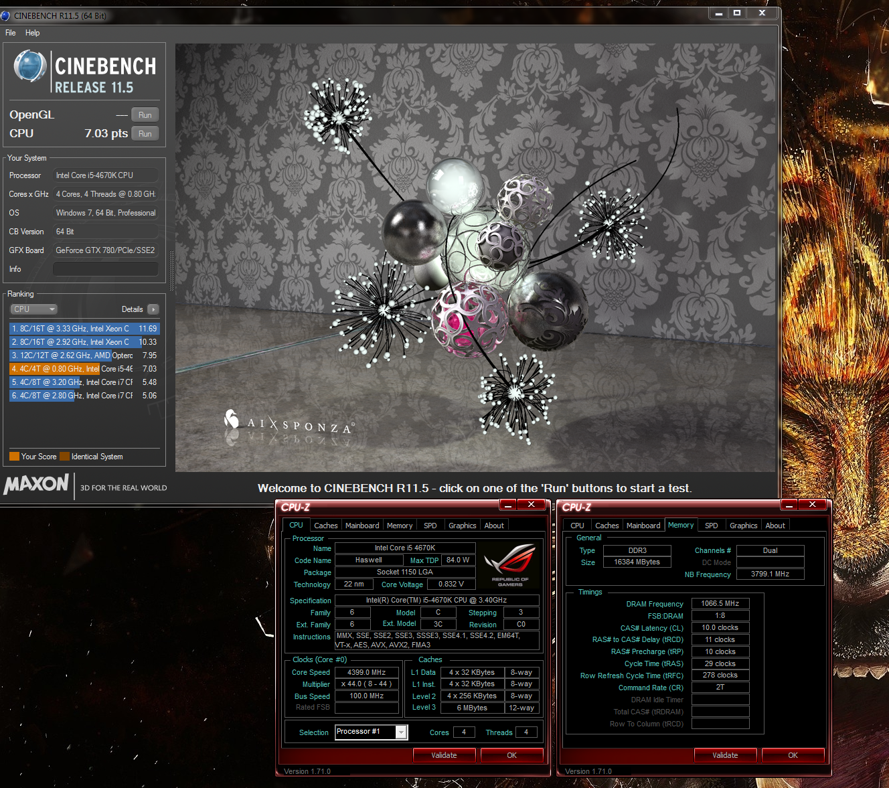Image resolution: width=889 pixels, height=788 pixels.
Task: Select ranking row 8C/16T @ 2.92 GHz Xeon
Action: [84, 342]
